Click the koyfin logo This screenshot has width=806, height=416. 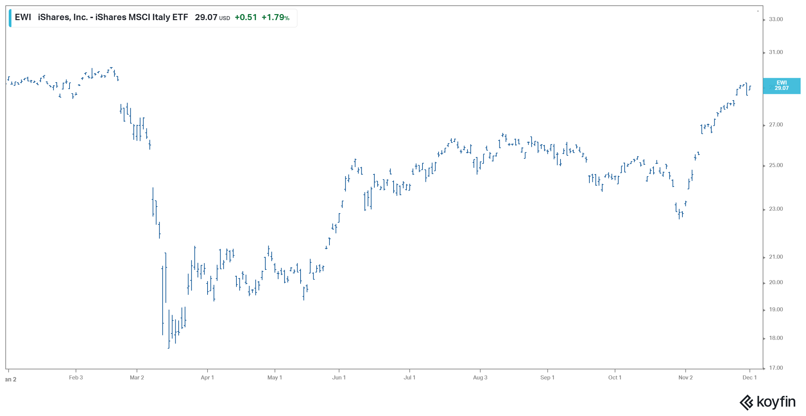point(768,402)
